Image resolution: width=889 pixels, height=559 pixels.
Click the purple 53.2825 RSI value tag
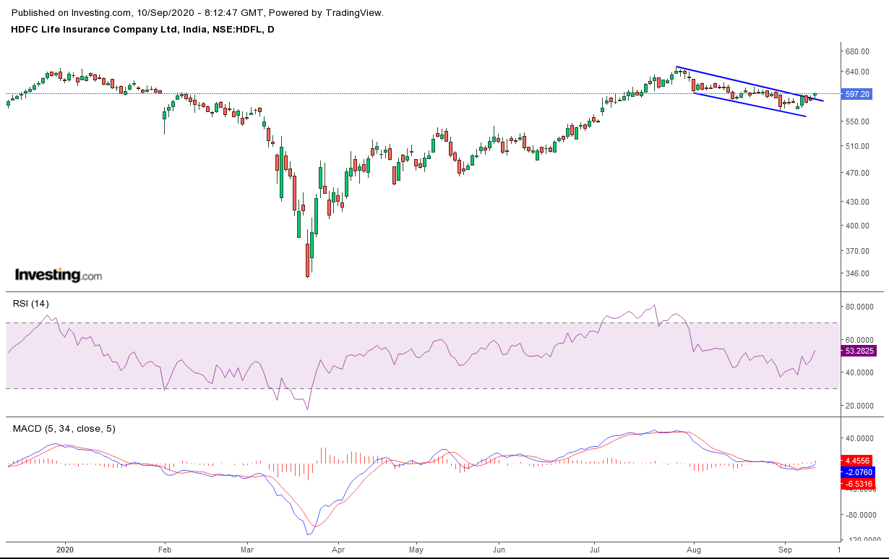[x=859, y=351]
